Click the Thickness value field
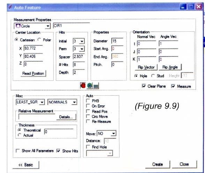This screenshot has height=173, width=205. 59,132
